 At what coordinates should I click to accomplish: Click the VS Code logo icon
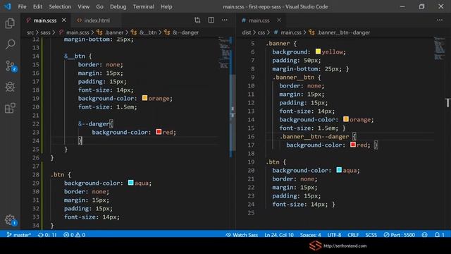8,6
